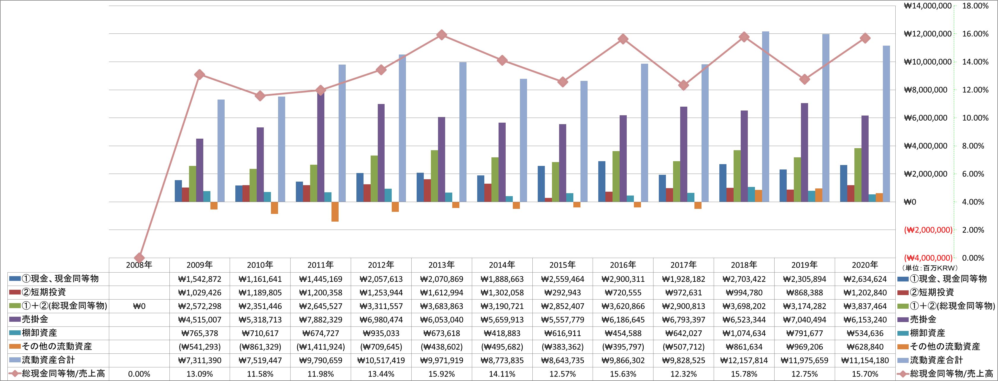Click the line marker for 2015年
The image size is (998, 381).
pos(563,82)
